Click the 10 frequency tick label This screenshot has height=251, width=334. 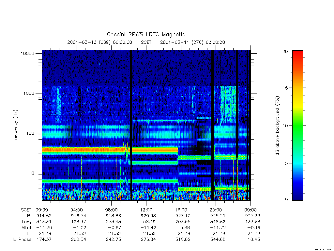pos(31,173)
